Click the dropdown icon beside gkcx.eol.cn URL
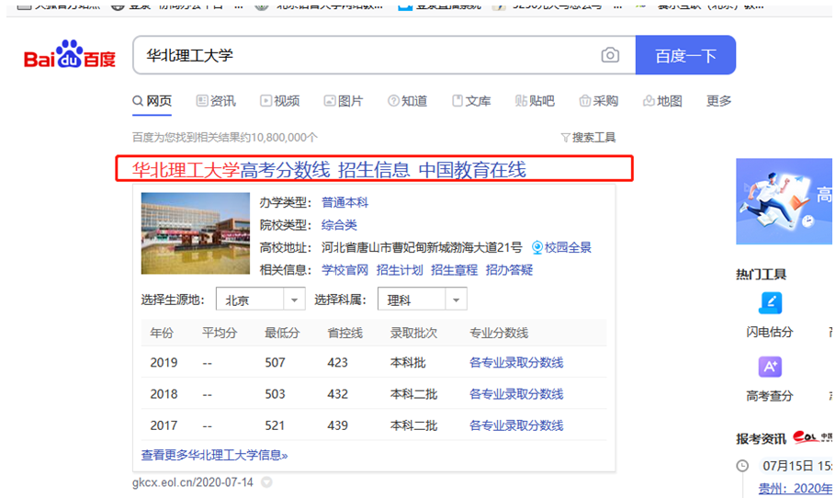The width and height of the screenshot is (836, 498). pyautogui.click(x=266, y=482)
